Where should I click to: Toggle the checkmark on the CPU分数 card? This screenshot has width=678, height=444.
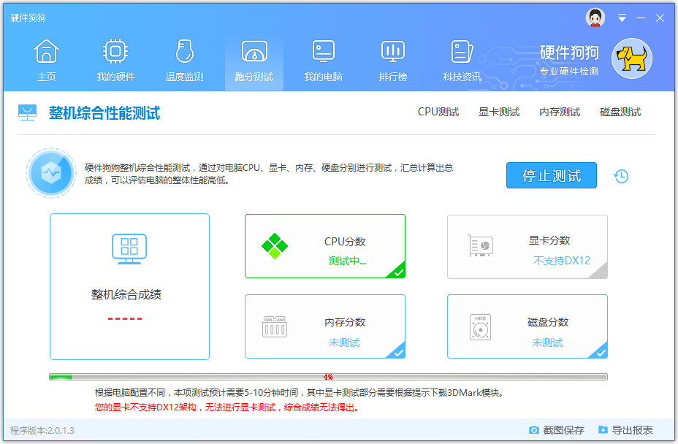(400, 274)
